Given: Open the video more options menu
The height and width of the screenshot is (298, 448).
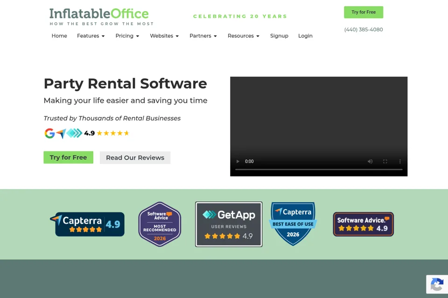Looking at the screenshot, I should coord(400,162).
